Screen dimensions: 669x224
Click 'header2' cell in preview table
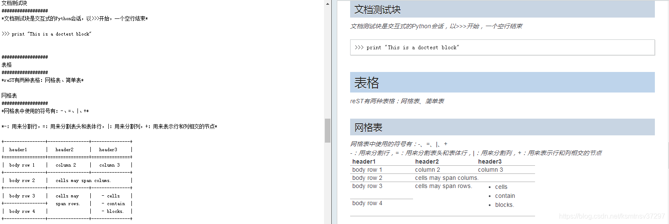[x=427, y=161]
